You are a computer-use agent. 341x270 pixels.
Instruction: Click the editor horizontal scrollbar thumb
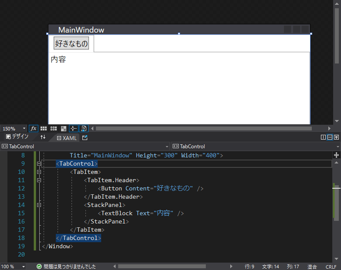[x=162, y=267]
